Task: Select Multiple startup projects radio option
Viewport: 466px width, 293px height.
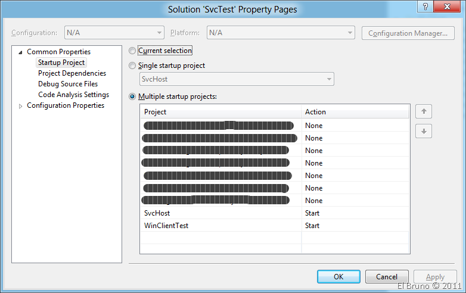Action: coord(133,96)
